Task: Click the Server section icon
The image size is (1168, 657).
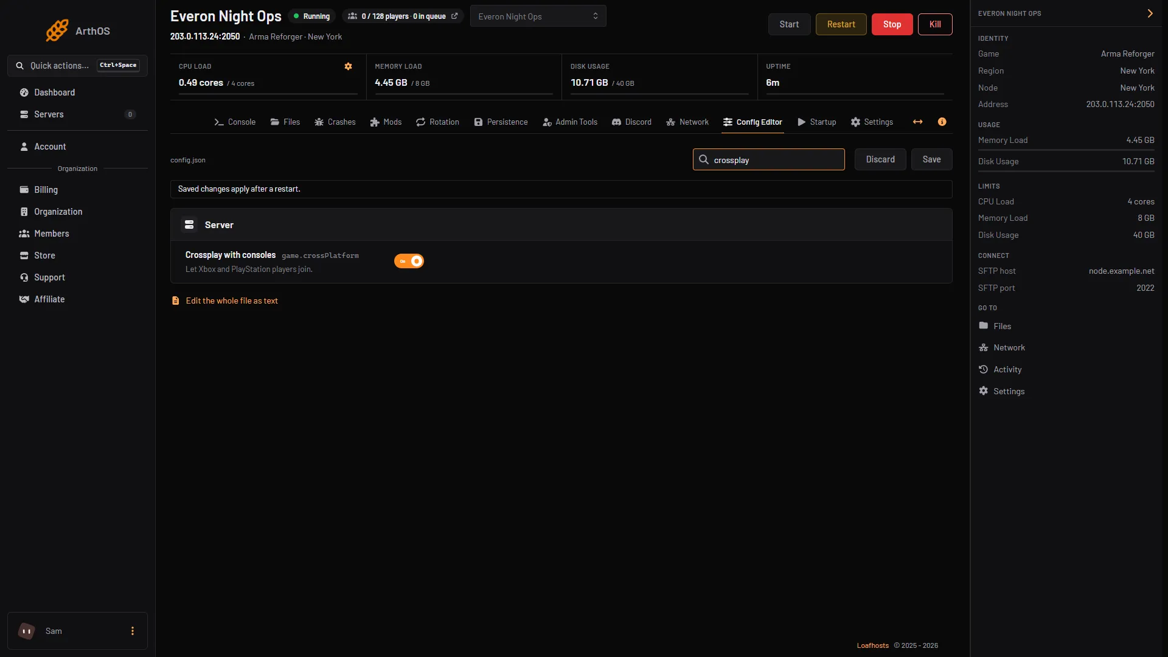Action: tap(189, 225)
